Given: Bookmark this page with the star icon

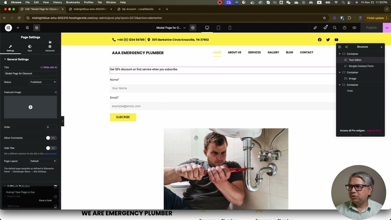Looking at the screenshot, I should [x=324, y=18].
